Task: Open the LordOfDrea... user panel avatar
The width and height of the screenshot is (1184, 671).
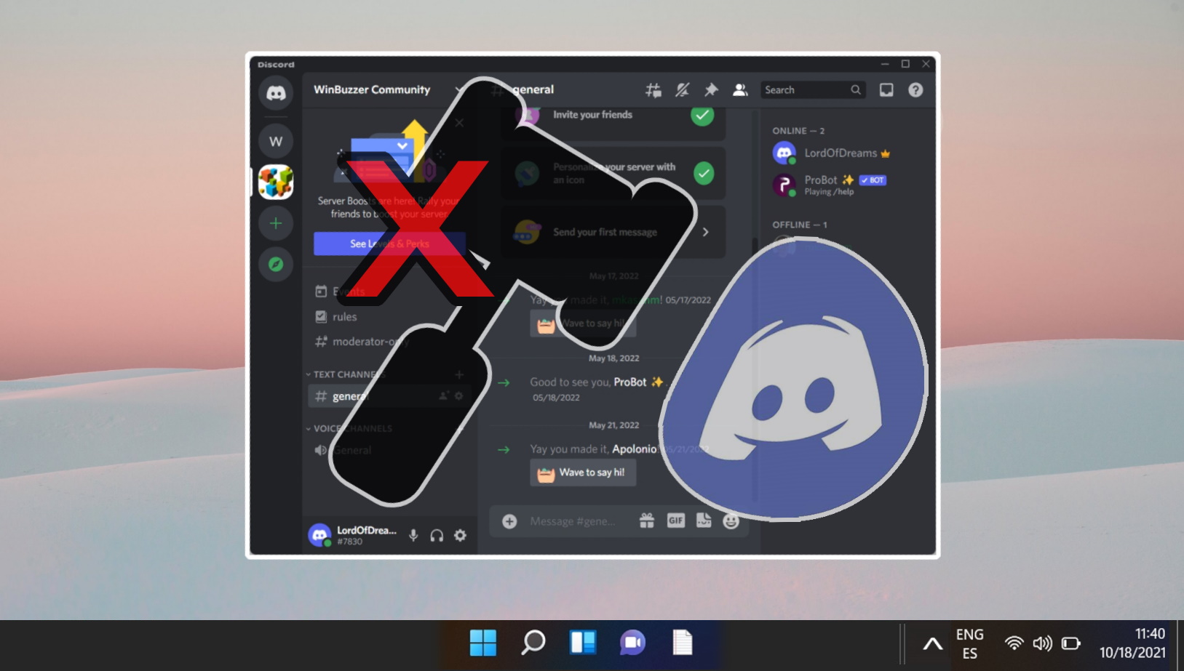Action: (x=319, y=535)
